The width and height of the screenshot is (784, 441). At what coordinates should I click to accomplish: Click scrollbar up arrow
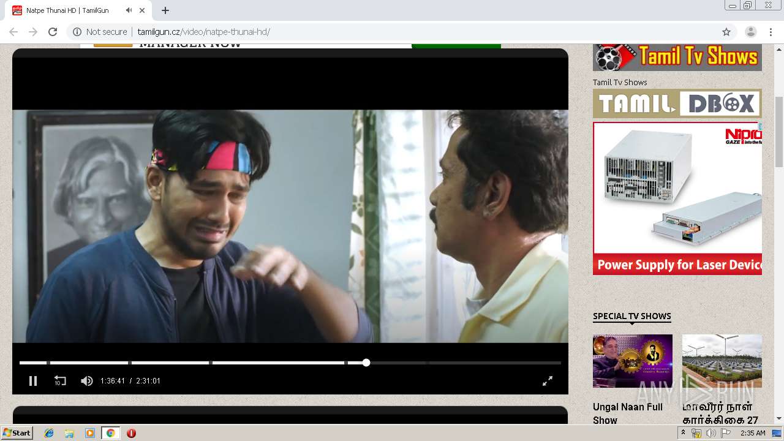(x=779, y=48)
